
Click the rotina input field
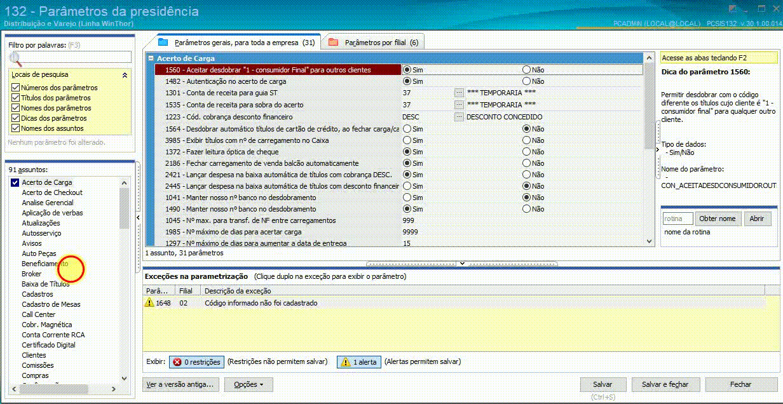coord(677,219)
